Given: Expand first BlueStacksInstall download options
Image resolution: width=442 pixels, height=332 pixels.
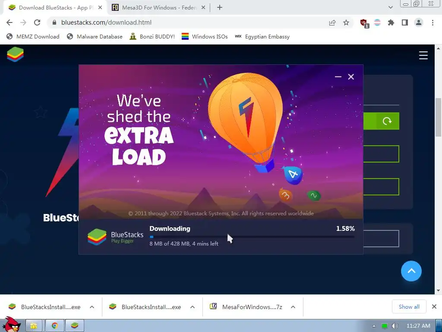Looking at the screenshot, I should [x=92, y=307].
